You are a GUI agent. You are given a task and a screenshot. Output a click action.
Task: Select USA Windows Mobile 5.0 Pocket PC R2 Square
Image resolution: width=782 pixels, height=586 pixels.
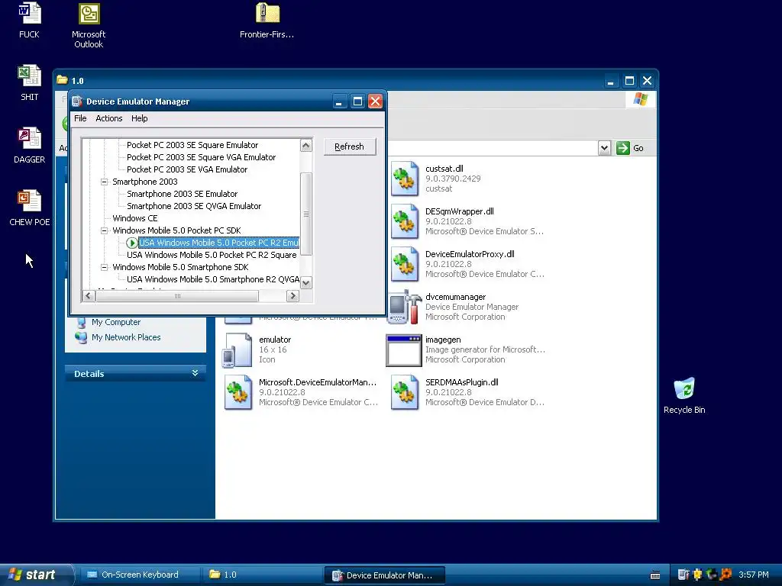pos(212,255)
